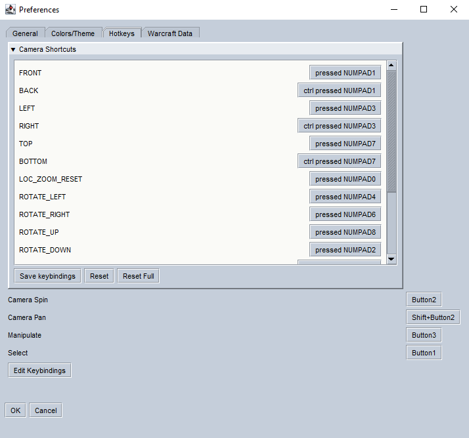469x438 pixels.
Task: Change the ROTATE_UP binding pressed NUMPAD8
Action: click(x=345, y=232)
